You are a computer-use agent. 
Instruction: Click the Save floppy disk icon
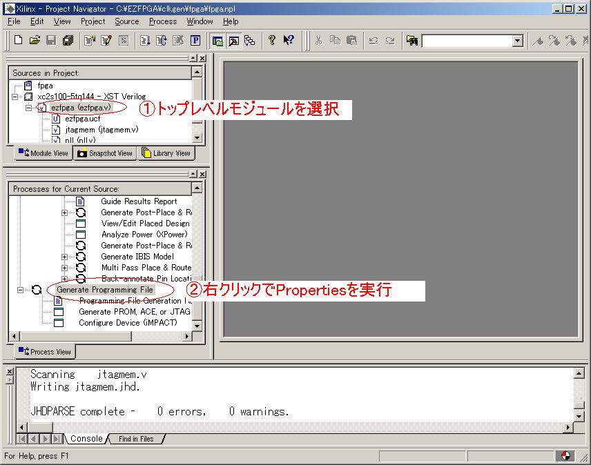pyautogui.click(x=51, y=40)
